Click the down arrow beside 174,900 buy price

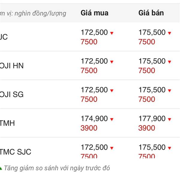(112, 119)
